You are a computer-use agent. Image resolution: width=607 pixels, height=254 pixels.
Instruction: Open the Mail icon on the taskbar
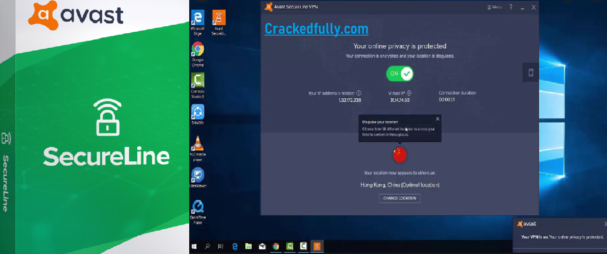point(262,246)
